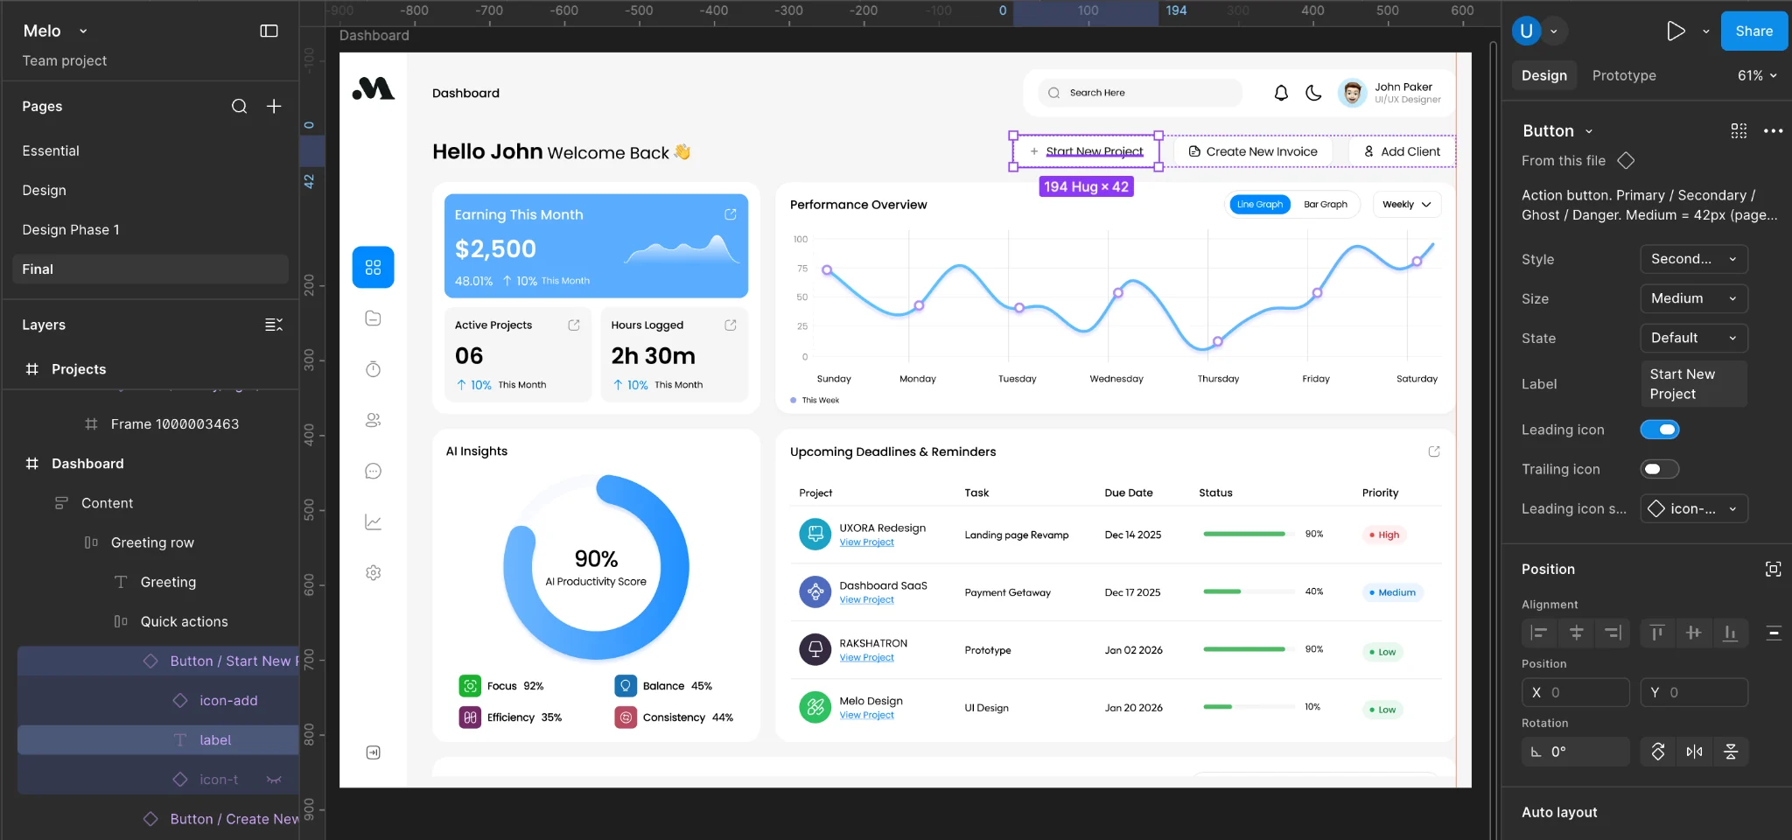Open the 61% zoom dropdown

[1757, 75]
